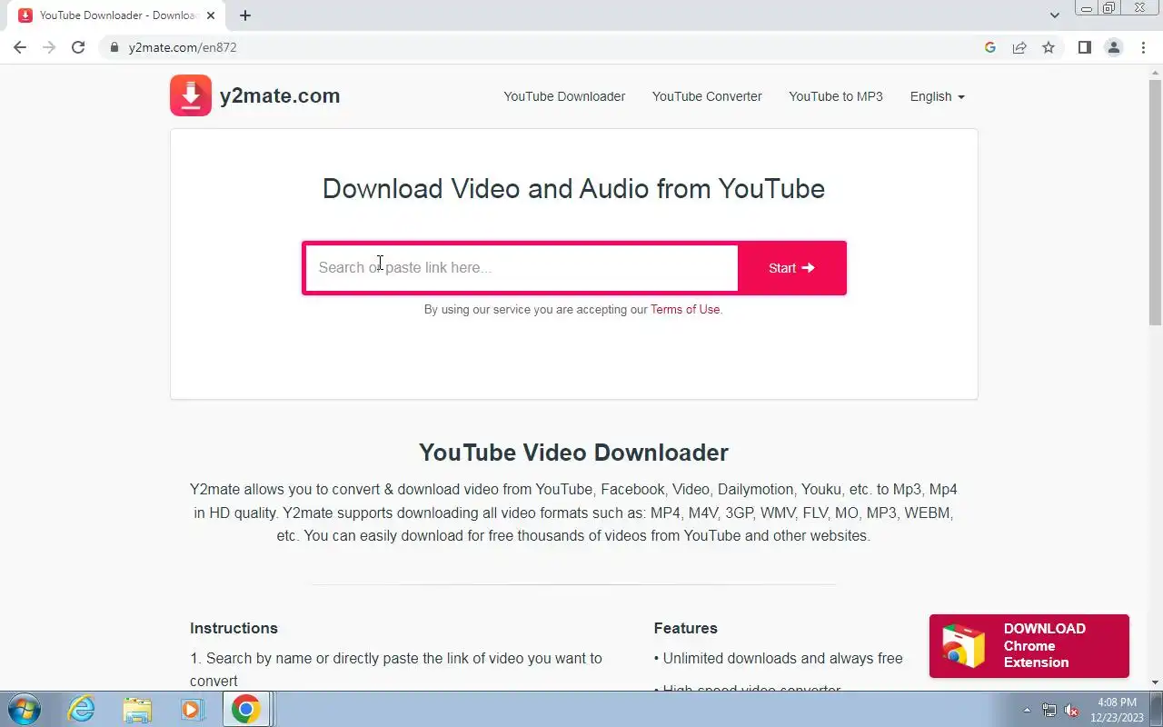The height and width of the screenshot is (727, 1163).
Task: Open the YouTube Converter nav item
Action: coord(707,96)
